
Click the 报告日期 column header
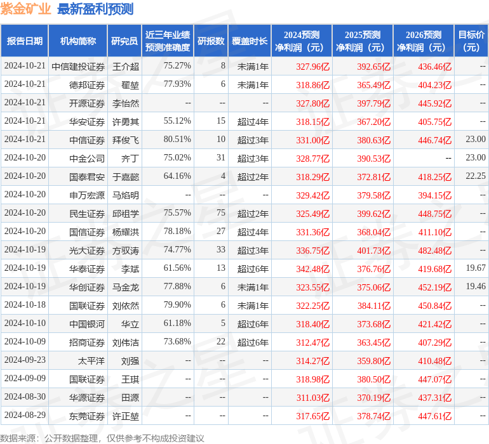(25, 41)
